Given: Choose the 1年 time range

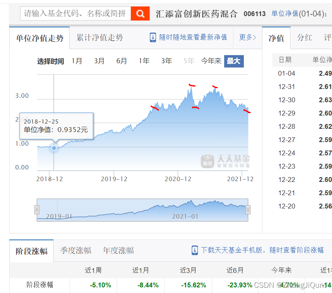Looking at the screenshot, I should [144, 61].
